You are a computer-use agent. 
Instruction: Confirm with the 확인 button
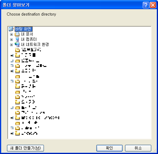click(x=110, y=148)
